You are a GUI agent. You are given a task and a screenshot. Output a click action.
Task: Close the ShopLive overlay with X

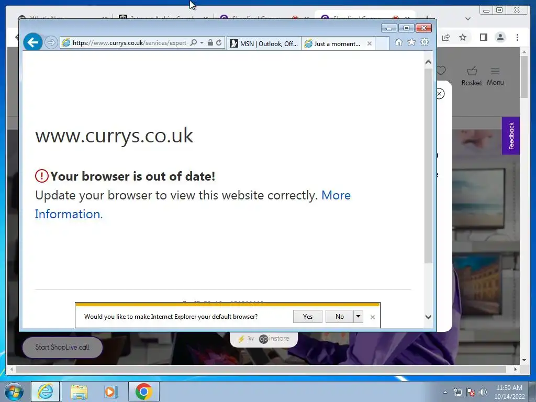[x=440, y=94]
